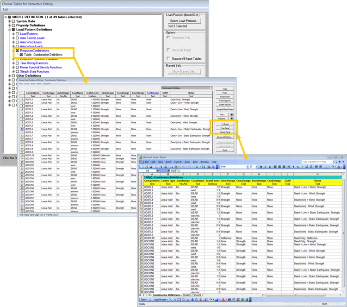
Task: Click the Fill Color icon in Excel formatting toolbar
Action: [332, 167]
